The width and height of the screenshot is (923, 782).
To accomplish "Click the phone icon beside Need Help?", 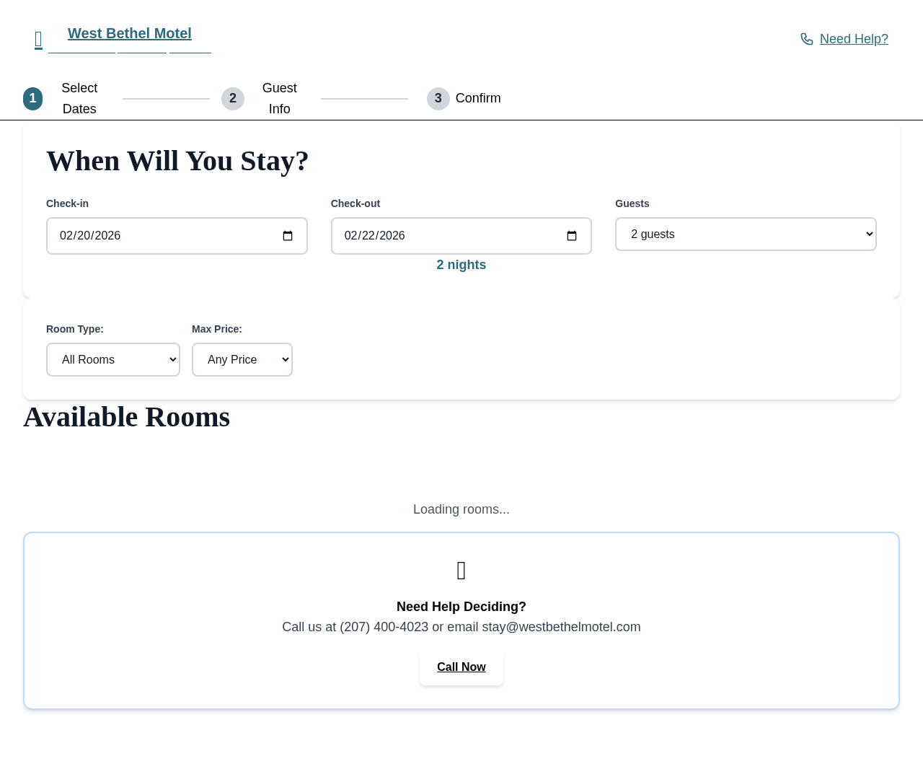I will (x=806, y=39).
